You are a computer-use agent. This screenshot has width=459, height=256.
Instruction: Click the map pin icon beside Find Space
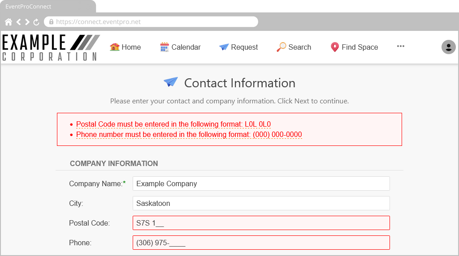click(334, 47)
